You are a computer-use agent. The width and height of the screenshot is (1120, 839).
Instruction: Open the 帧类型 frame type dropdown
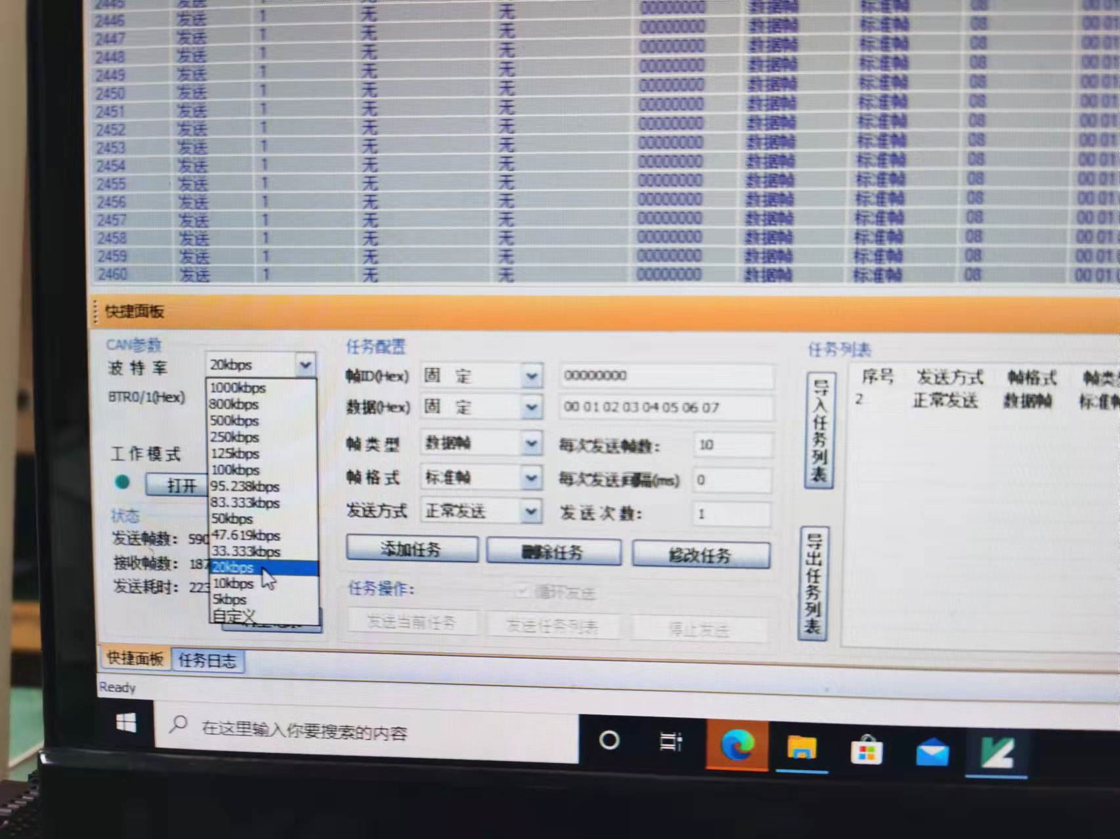(x=531, y=444)
